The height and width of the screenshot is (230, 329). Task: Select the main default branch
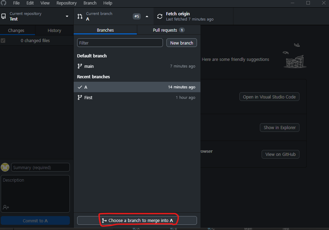(x=137, y=66)
